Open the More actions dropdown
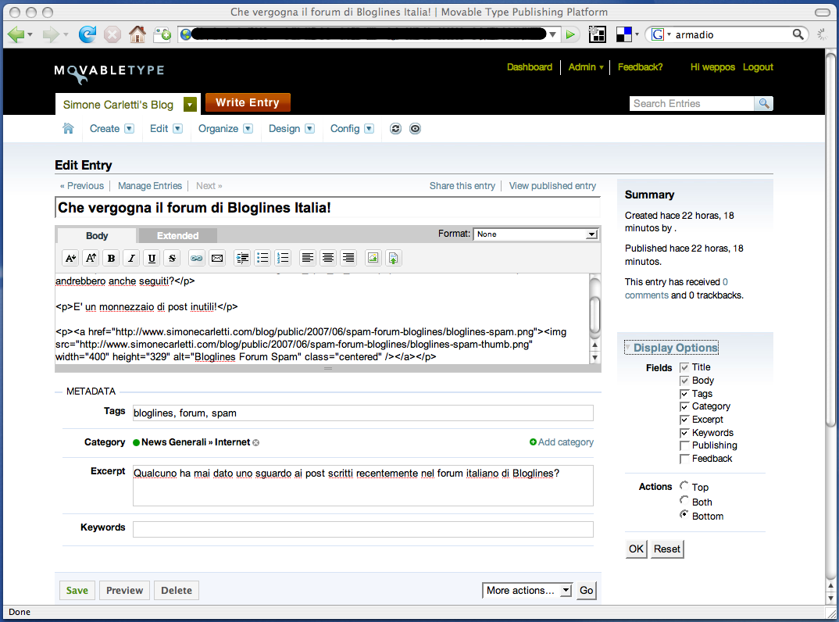Viewport: 839px width, 622px height. pos(527,591)
